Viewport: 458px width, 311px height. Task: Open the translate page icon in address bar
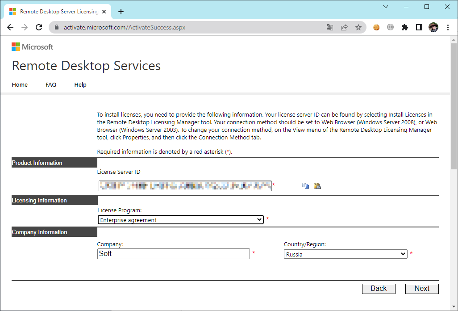coord(330,27)
